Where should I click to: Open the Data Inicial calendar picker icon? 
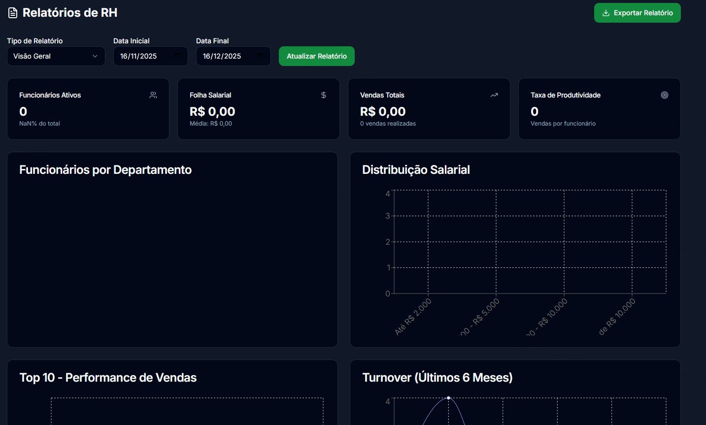(x=177, y=56)
